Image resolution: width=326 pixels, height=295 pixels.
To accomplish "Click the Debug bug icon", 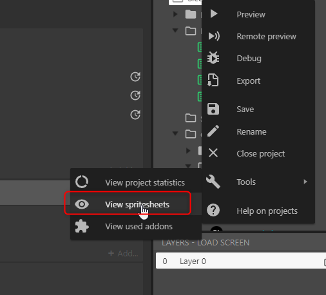I will click(x=213, y=58).
